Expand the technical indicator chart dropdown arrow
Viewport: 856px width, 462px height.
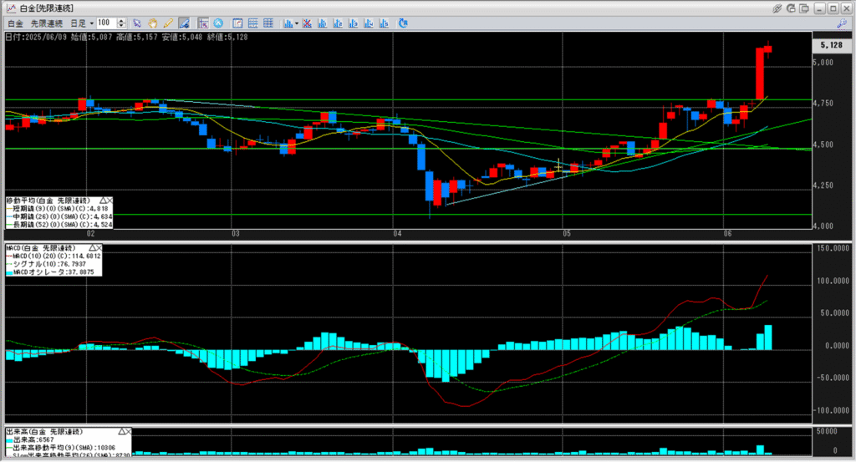click(296, 23)
